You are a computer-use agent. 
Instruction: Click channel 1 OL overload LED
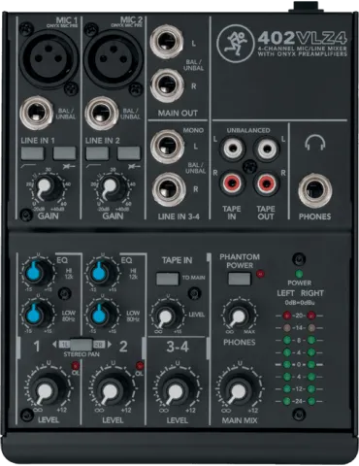point(76,366)
